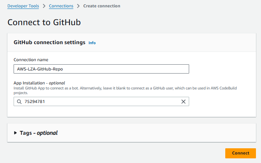Expand the Tags disclosure triangle
The image size is (261, 163).
15,133
